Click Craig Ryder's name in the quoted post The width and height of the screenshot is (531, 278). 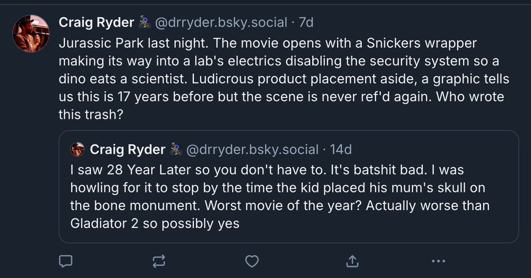click(127, 150)
